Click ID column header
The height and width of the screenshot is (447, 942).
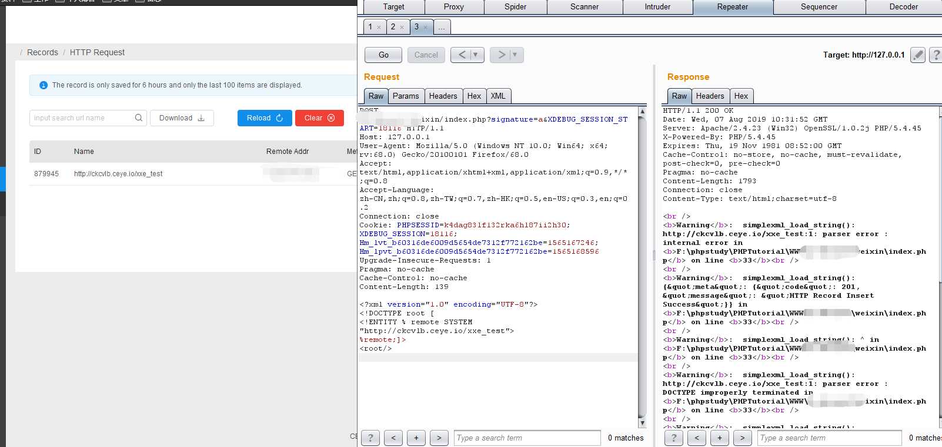(x=38, y=152)
